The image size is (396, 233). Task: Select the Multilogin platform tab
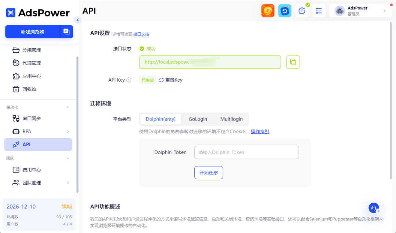tap(231, 119)
